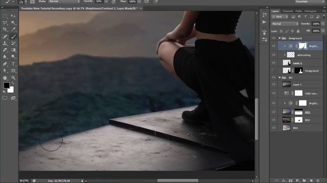Select the Gradient tool
Viewport: 327px width, 183px height.
(13, 50)
